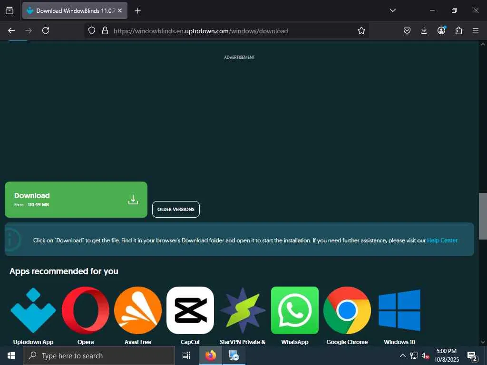
Task: Bookmark this page with star
Action: 361,30
